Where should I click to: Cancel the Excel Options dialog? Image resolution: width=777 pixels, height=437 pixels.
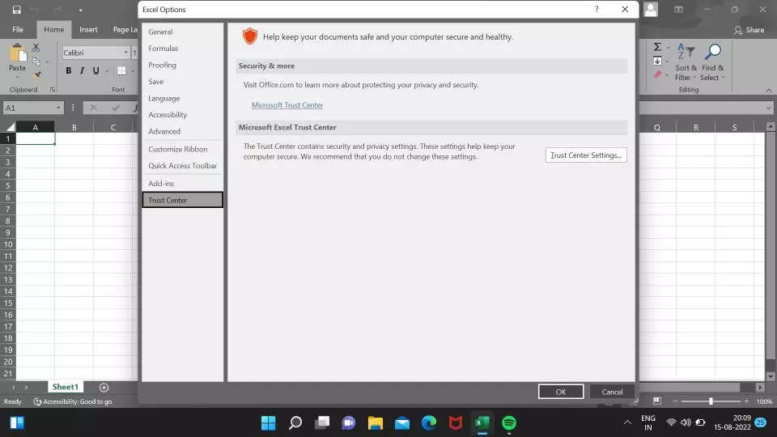(x=612, y=392)
